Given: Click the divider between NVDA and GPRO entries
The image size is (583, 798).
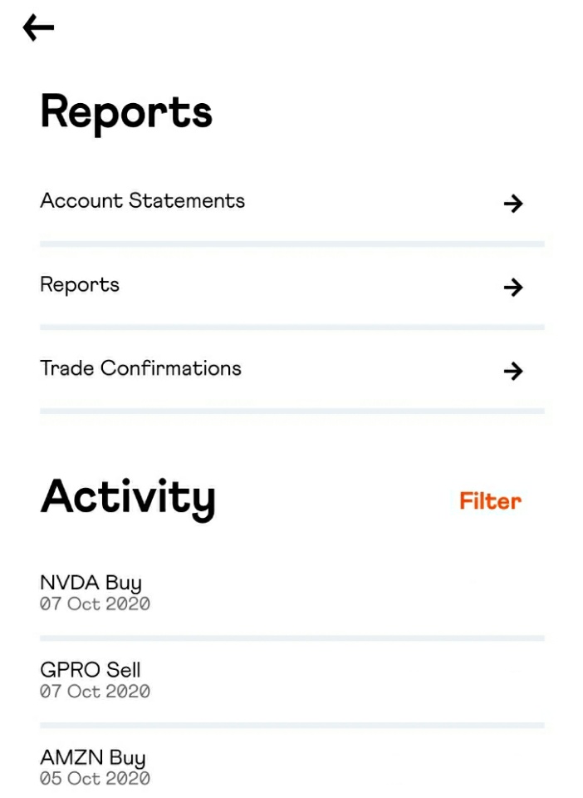Looking at the screenshot, I should pyautogui.click(x=291, y=638).
